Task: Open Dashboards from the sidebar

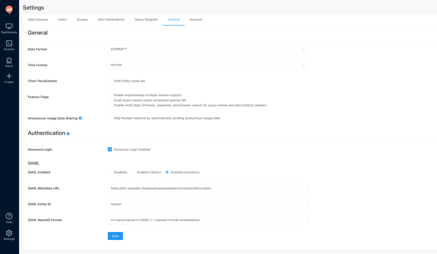Action: 9,29
